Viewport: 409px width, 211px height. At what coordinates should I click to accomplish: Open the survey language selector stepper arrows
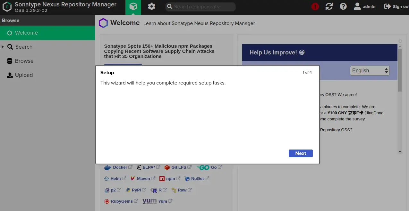tap(386, 70)
